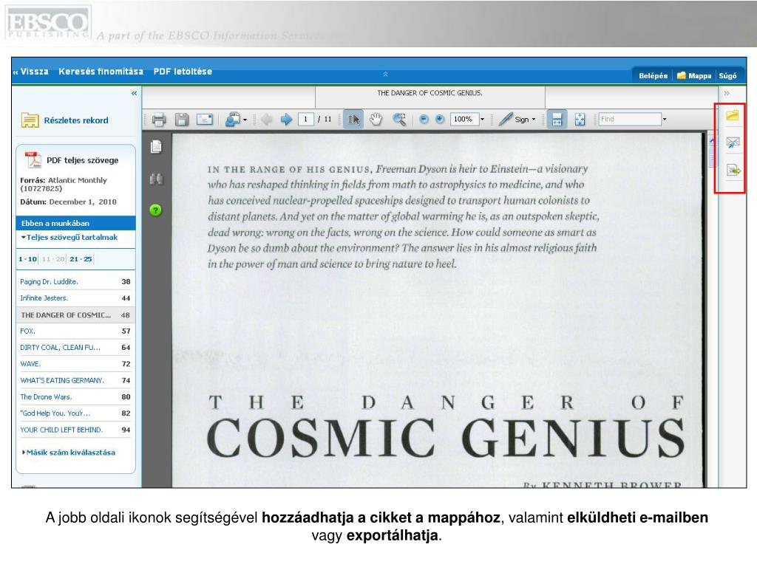Open article The Drone Wars.
This screenshot has width=757, height=567.
pos(46,396)
